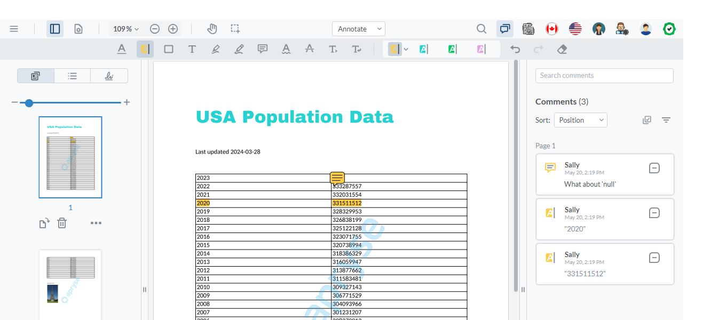Click the document vertical scrollbar
This screenshot has width=711, height=320.
[516, 176]
